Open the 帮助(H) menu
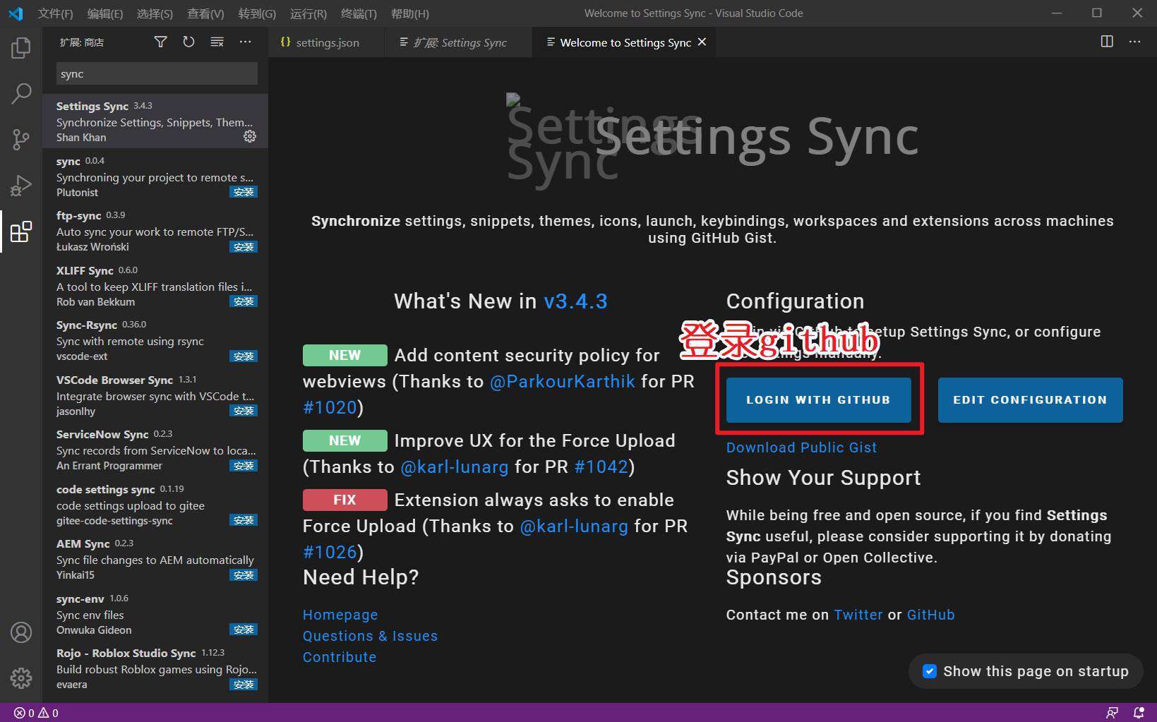The height and width of the screenshot is (722, 1157). tap(409, 13)
